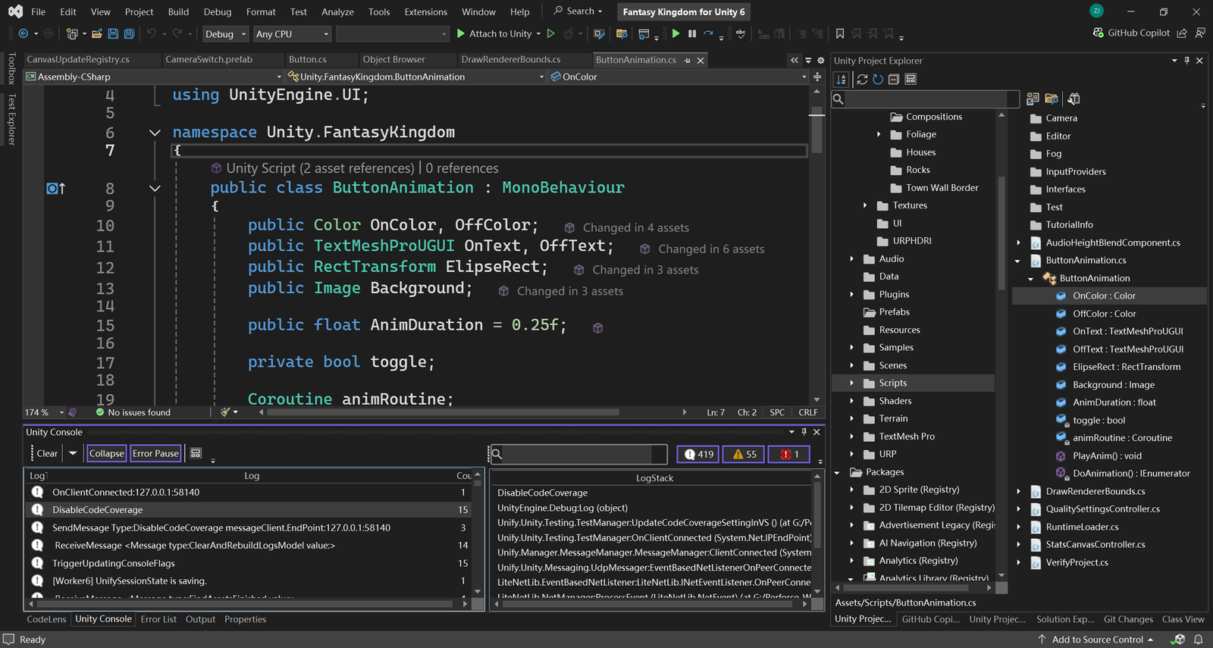1213x648 pixels.
Task: Open the Debug configuration dropdown
Action: [225, 34]
